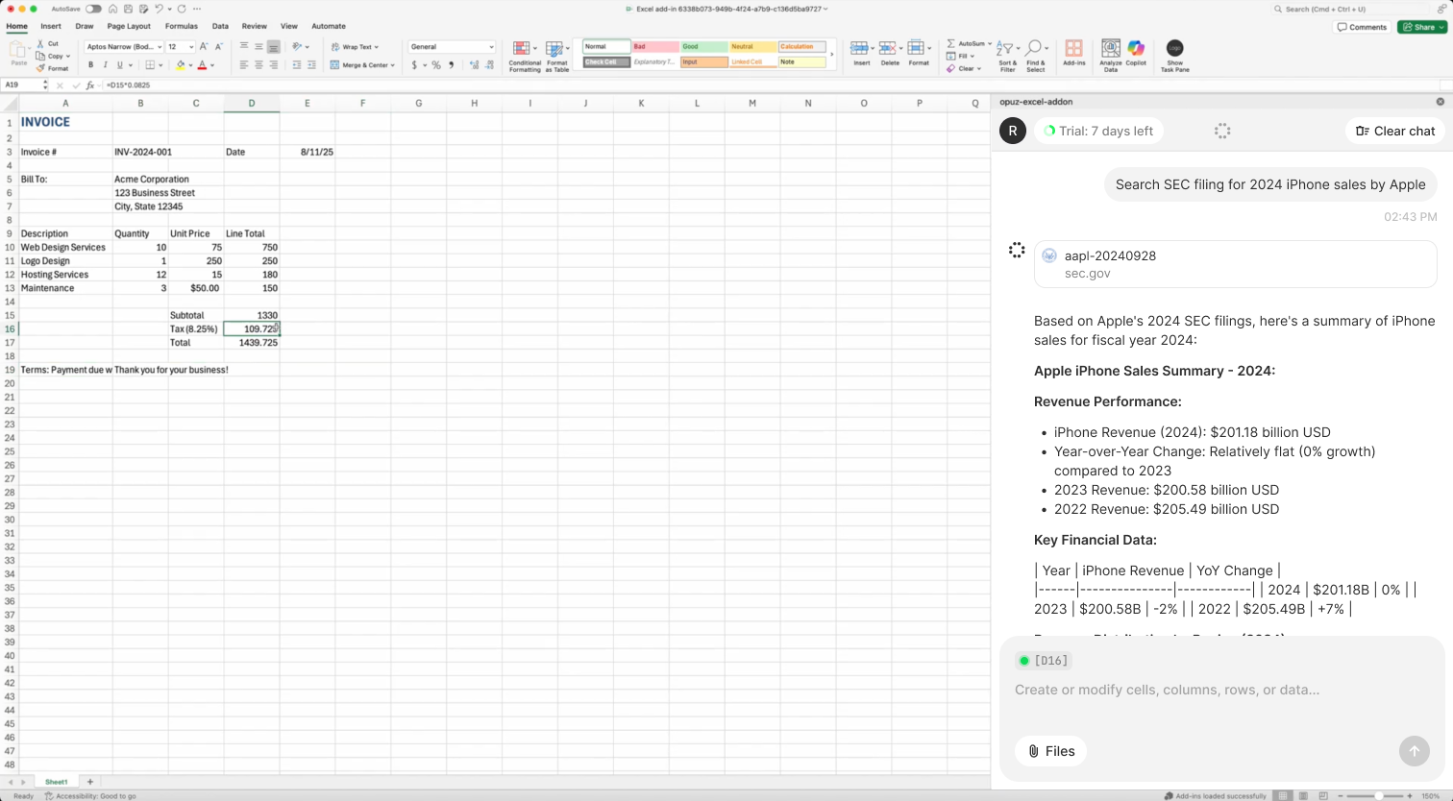Toggle align text right
1453x801 pixels.
[274, 65]
